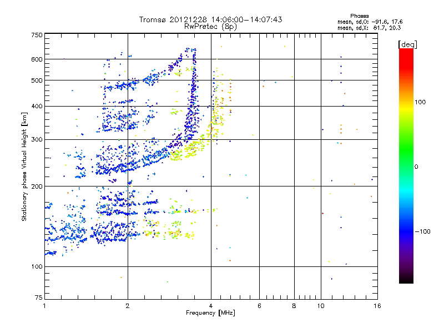Click the y-axis tick label '300'
444x333 pixels.
click(x=37, y=140)
